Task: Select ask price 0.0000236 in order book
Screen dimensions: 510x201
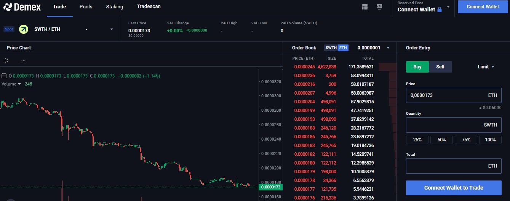Action: [305, 76]
